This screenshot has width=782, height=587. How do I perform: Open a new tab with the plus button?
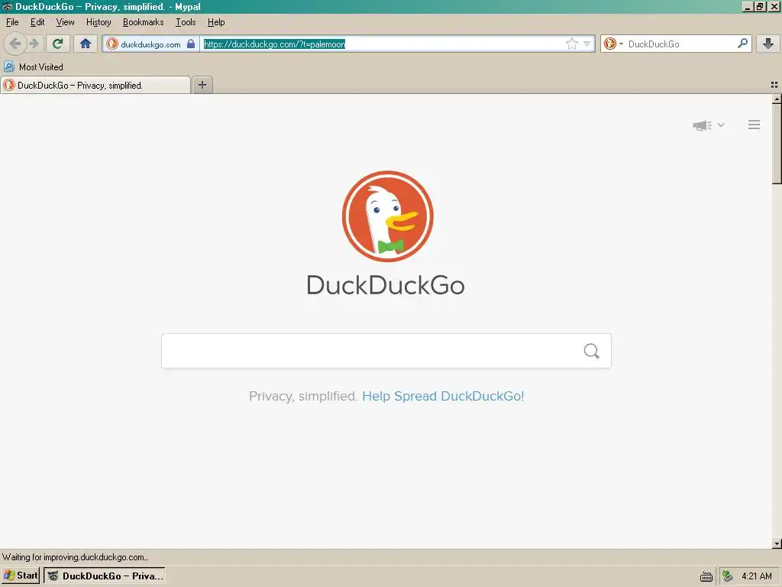coord(202,85)
